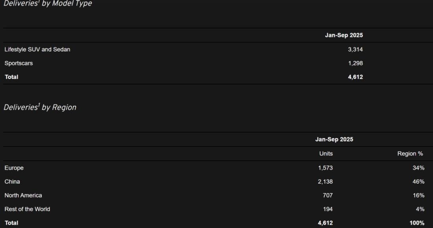Click the "Deliveries by Model Type" heading

coord(48,4)
